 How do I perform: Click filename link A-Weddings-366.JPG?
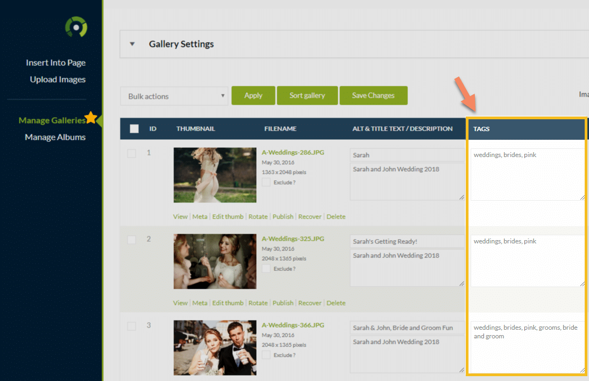[293, 325]
